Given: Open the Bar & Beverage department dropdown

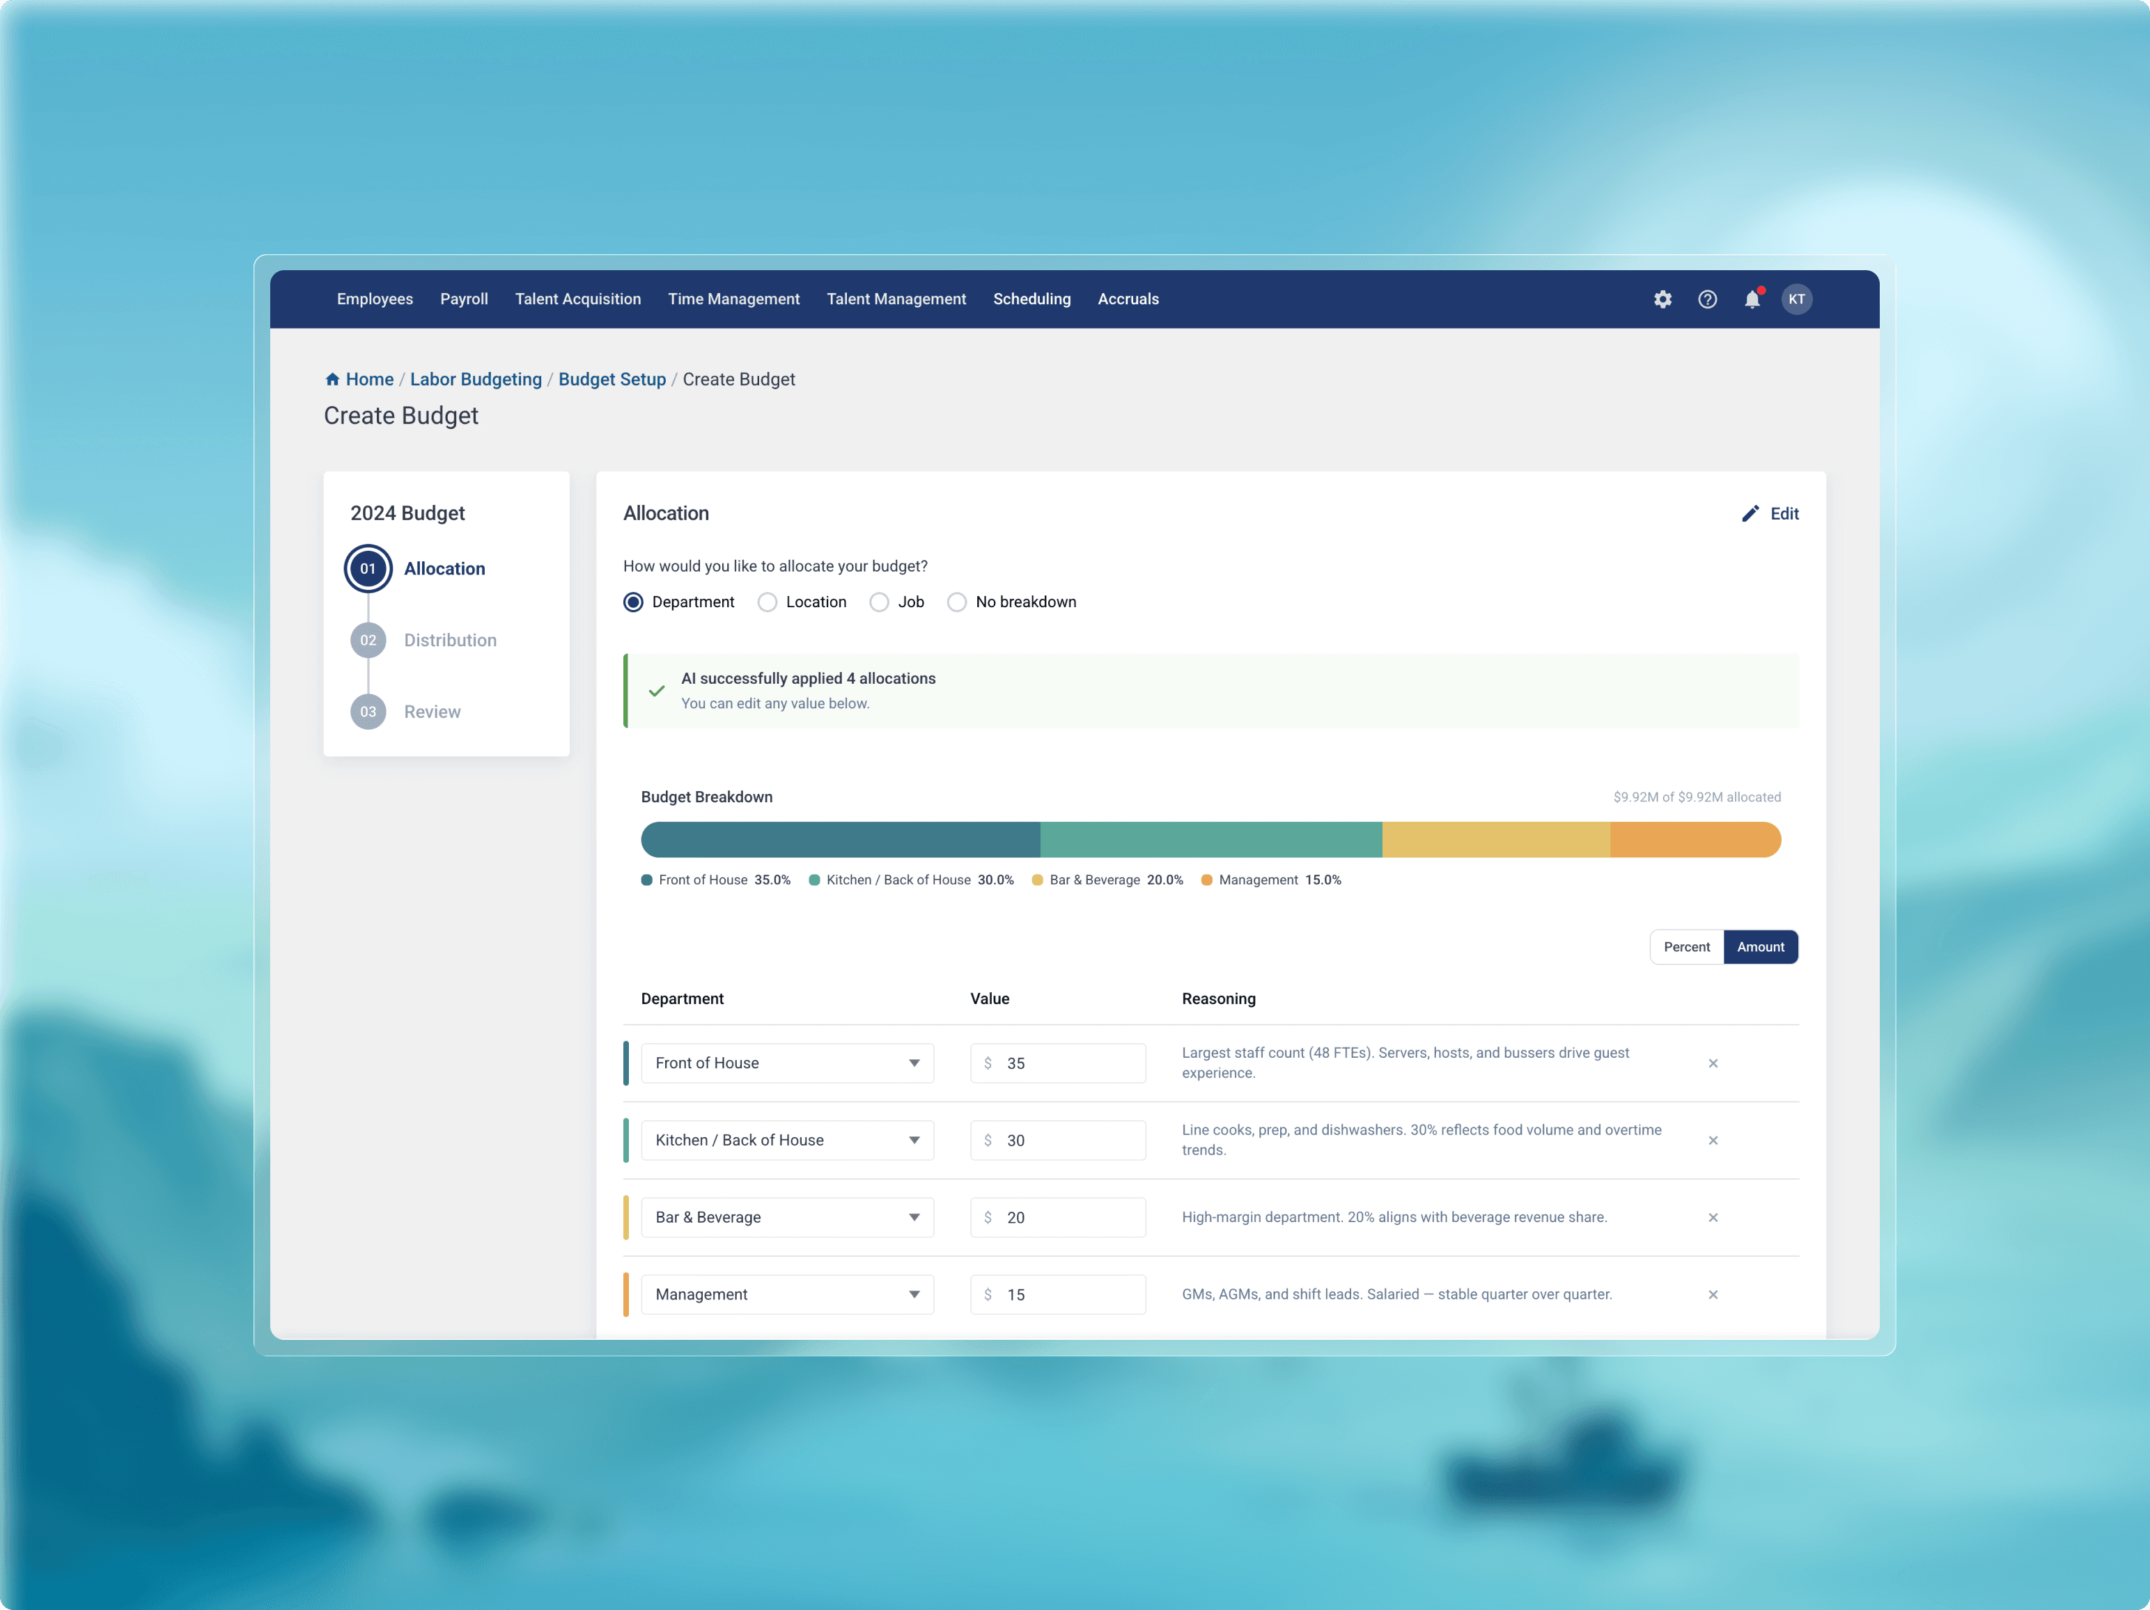Looking at the screenshot, I should [787, 1217].
